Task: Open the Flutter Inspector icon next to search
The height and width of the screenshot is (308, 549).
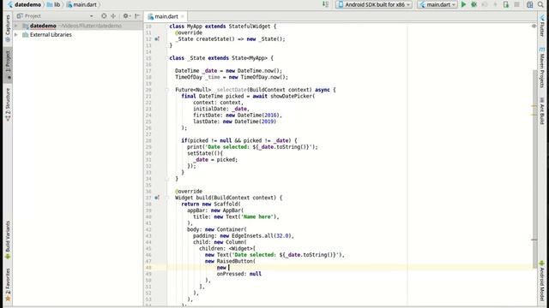Action: (530, 4)
